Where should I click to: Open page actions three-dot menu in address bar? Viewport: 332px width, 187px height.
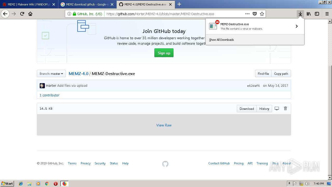pyautogui.click(x=247, y=14)
